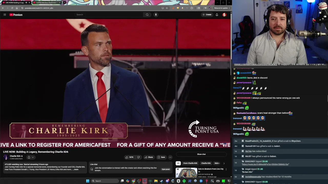Expand the description with ...more
328x184 pixels.
76,169
